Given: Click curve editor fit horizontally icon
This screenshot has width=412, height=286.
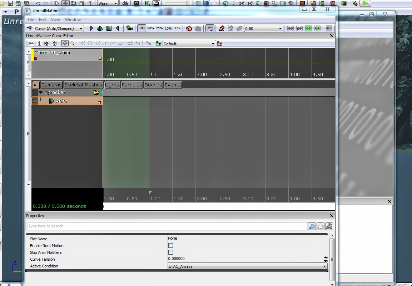Looking at the screenshot, I should click(x=31, y=43).
